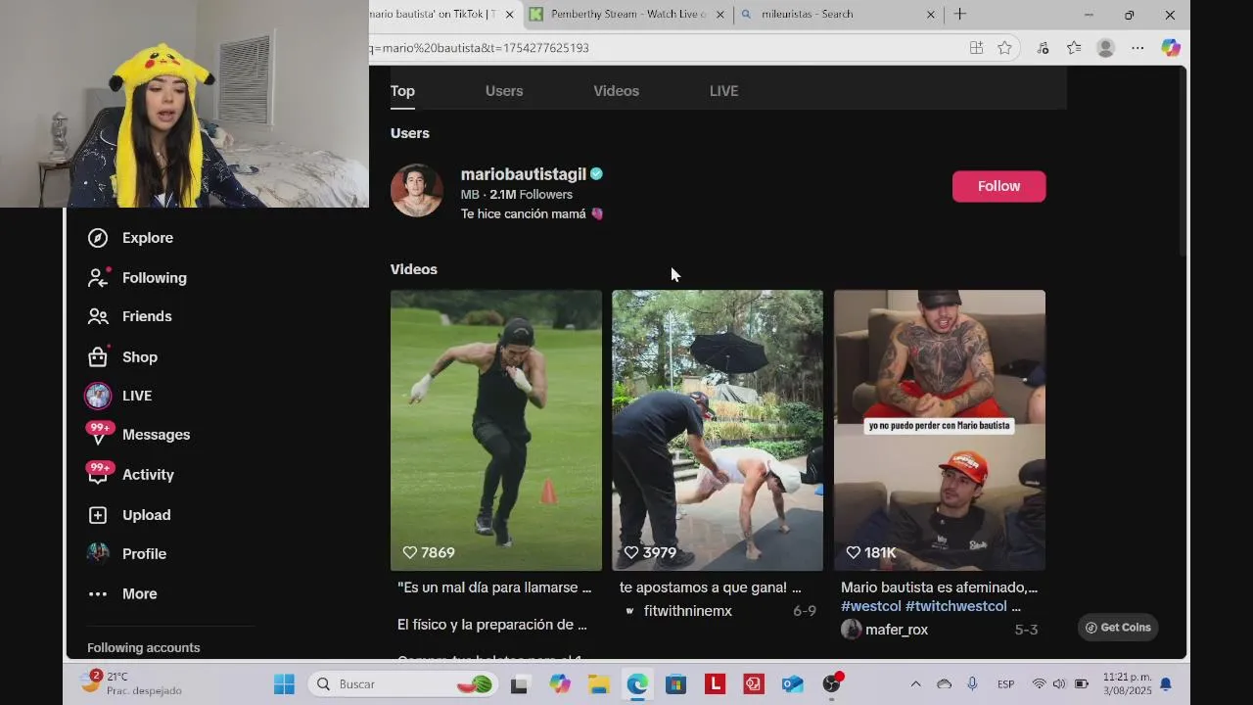Open the browser media/music control icon
Image resolution: width=1253 pixels, height=705 pixels.
[x=1043, y=48]
